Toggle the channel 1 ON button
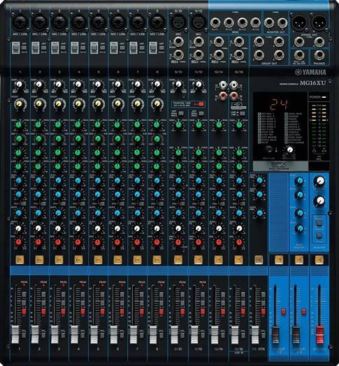Screen dimensions: 339x366 click(x=20, y=259)
